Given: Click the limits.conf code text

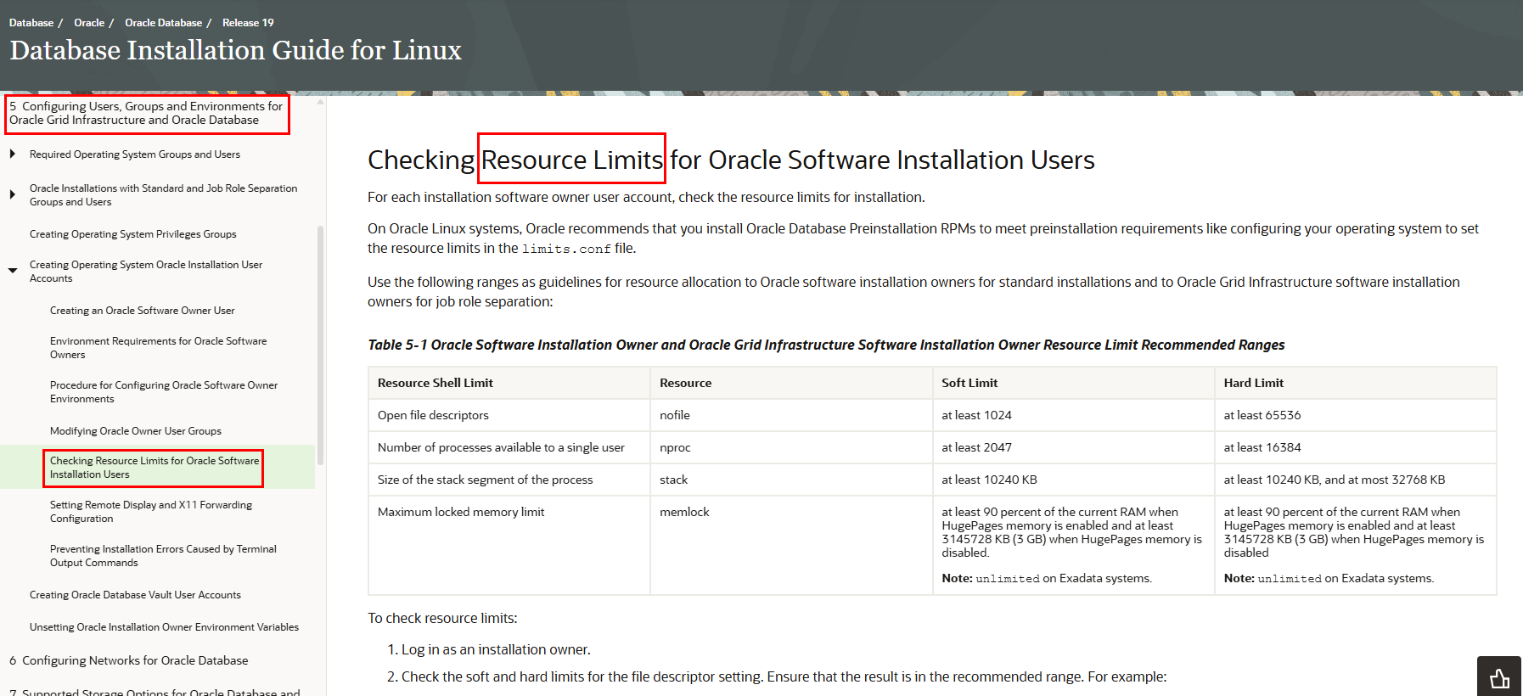Looking at the screenshot, I should tap(566, 249).
